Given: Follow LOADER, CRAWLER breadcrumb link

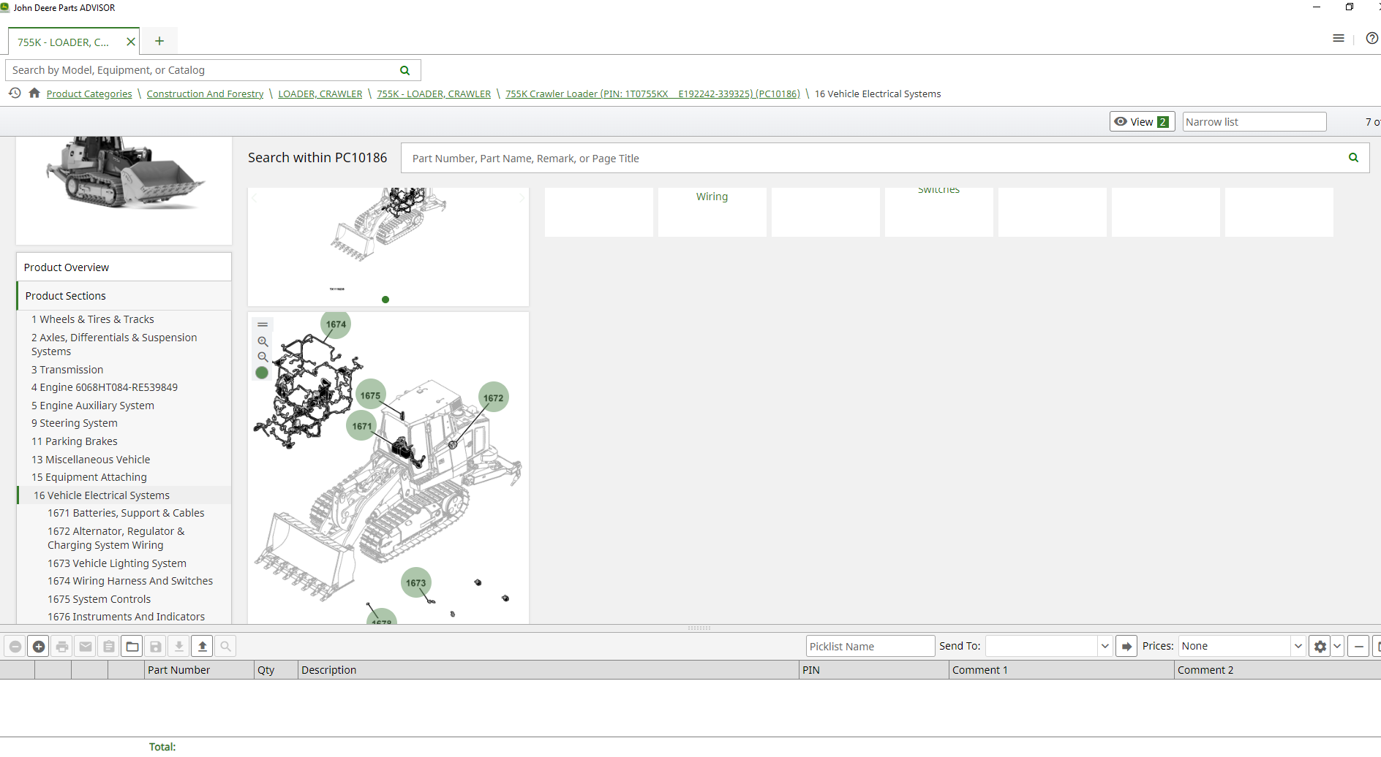Looking at the screenshot, I should tap(320, 94).
